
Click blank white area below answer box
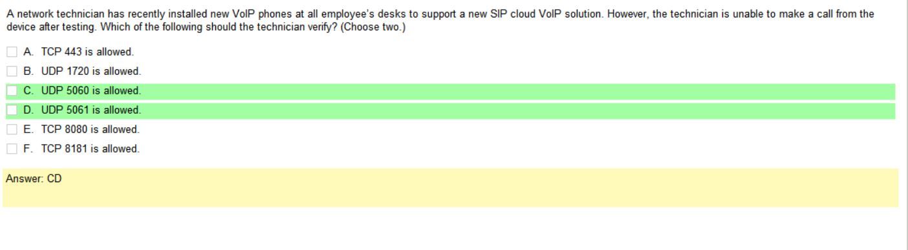click(x=453, y=229)
